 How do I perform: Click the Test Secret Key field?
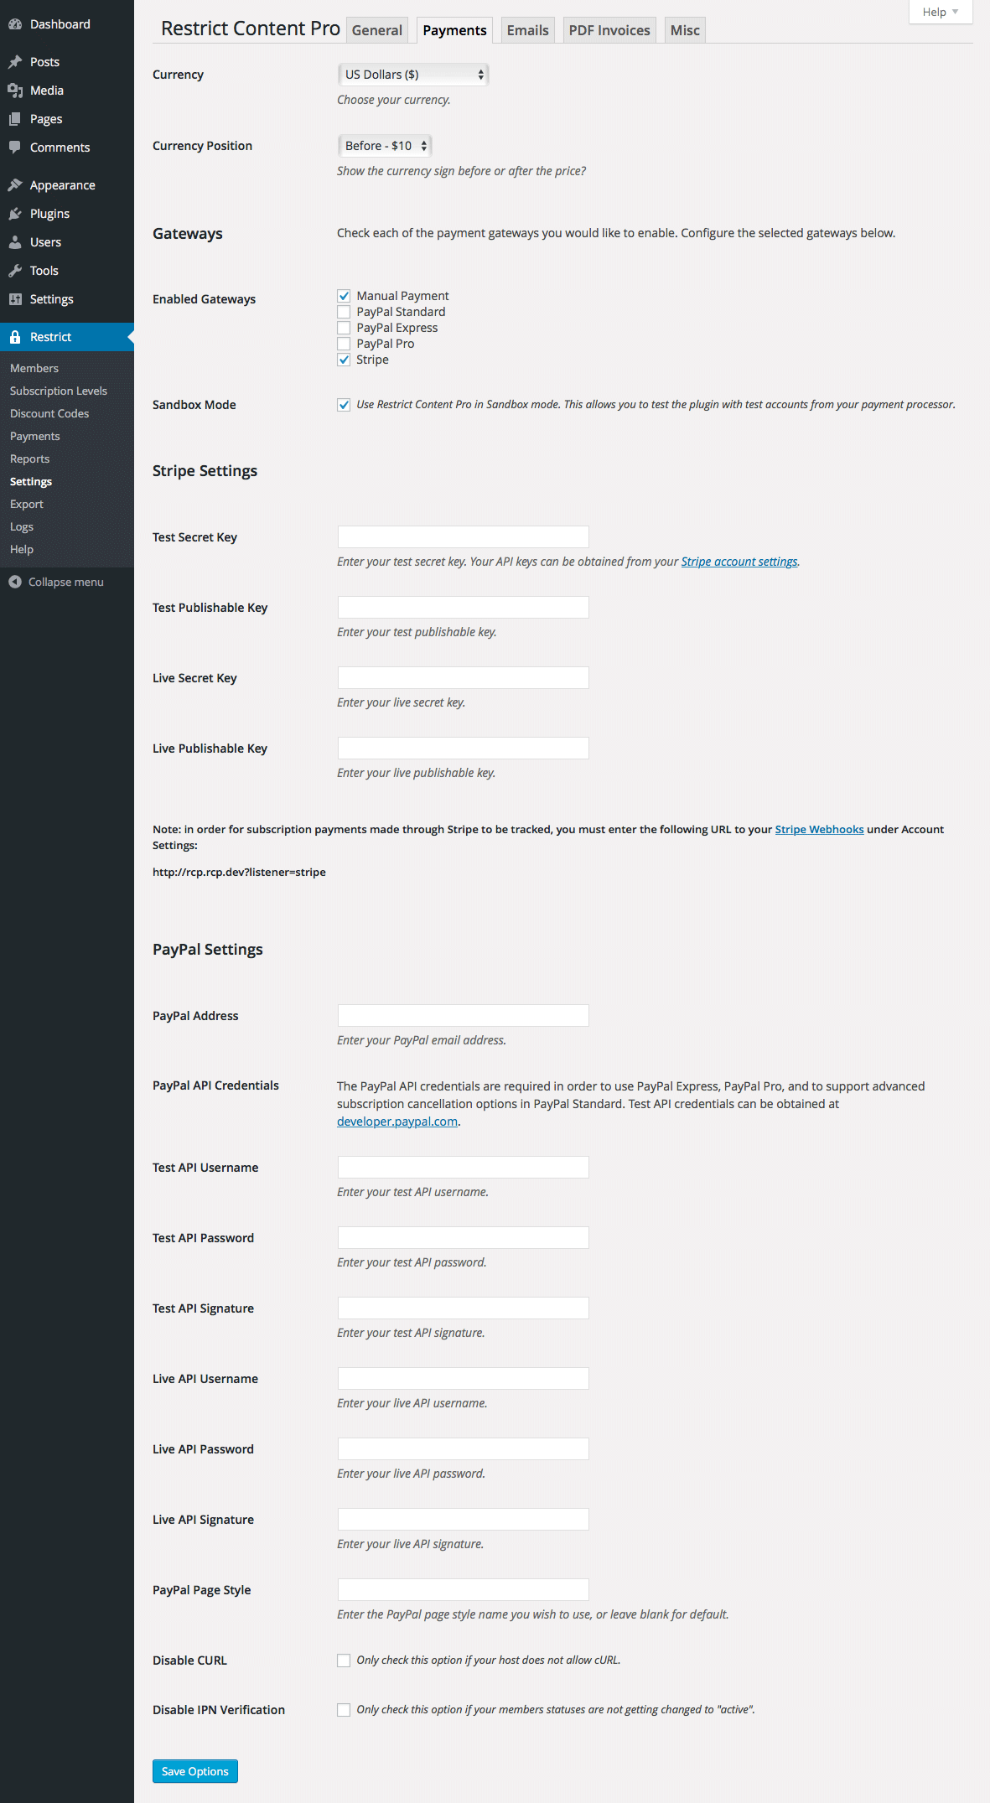[464, 537]
